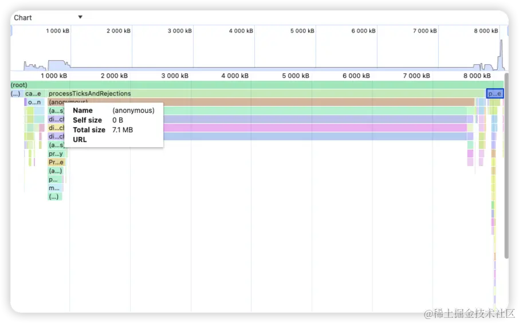This screenshot has width=519, height=323.
Task: Click the overview's 1 000 kB label
Action: pos(58,31)
